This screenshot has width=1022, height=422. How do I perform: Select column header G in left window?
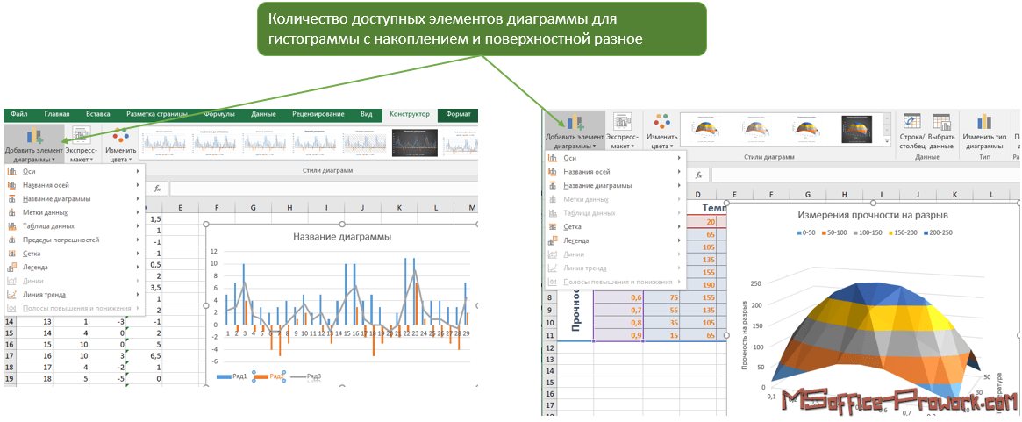(253, 207)
